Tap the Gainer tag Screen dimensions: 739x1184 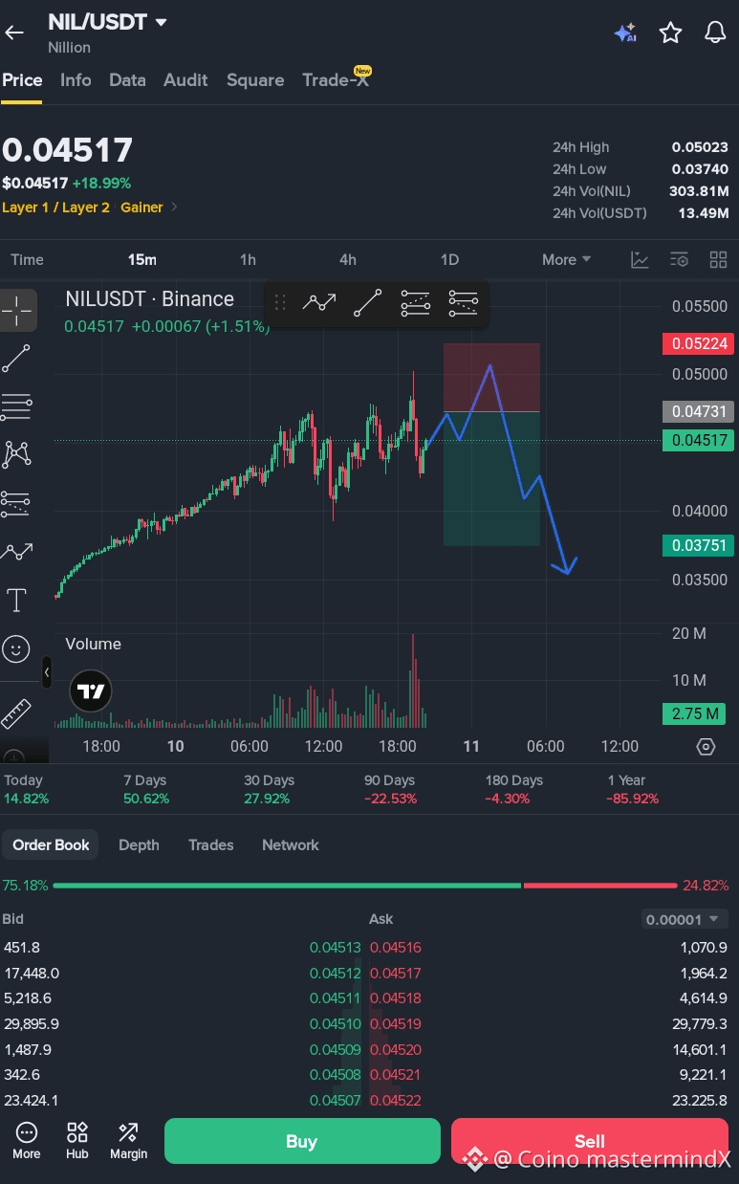point(141,207)
